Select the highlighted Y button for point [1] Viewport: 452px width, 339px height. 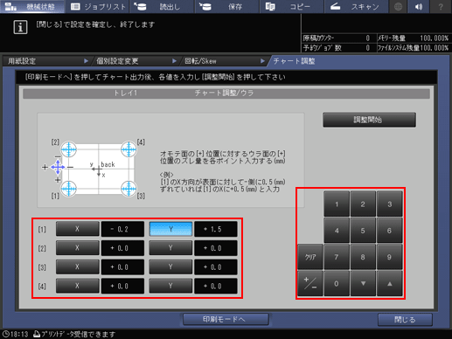pos(170,229)
